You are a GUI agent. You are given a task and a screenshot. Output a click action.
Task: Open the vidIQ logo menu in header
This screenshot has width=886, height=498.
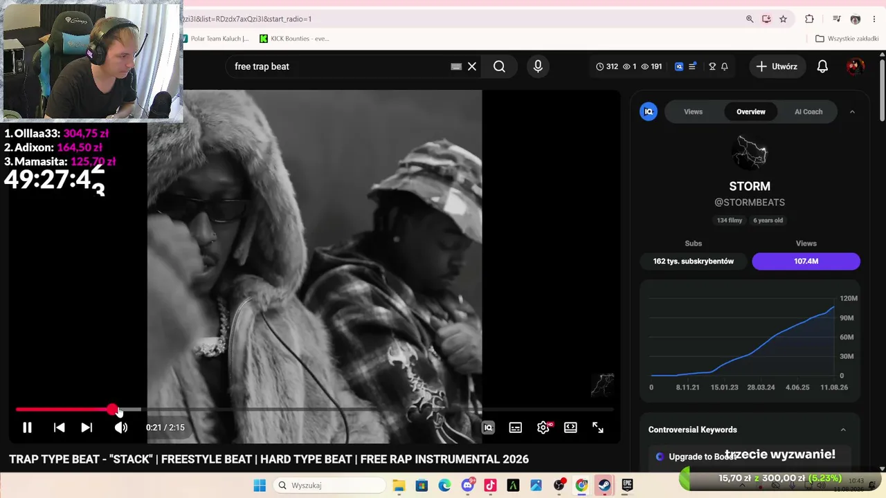[x=679, y=66]
